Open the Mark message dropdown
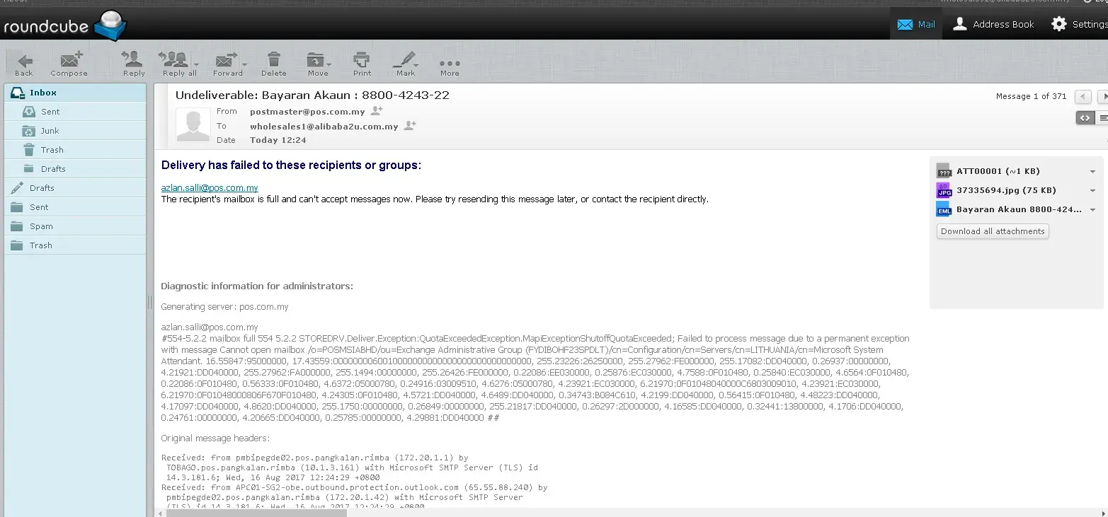Viewport: 1108px width, 517px height. pos(406,62)
